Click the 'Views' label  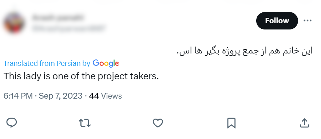pos(112,96)
